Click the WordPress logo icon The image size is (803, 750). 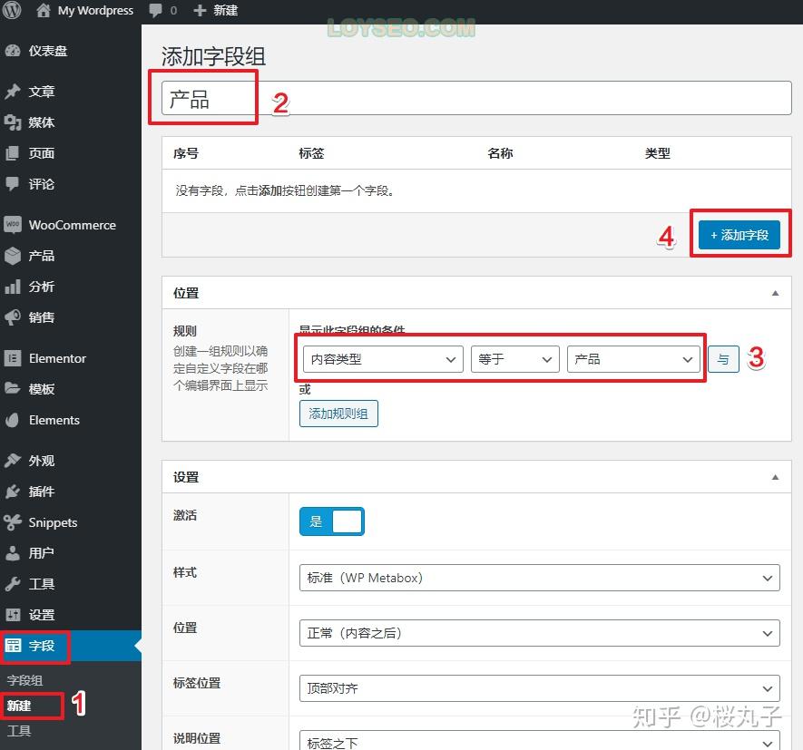tap(12, 10)
